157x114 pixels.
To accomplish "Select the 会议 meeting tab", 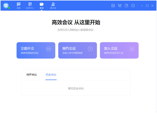I will tap(42, 6).
